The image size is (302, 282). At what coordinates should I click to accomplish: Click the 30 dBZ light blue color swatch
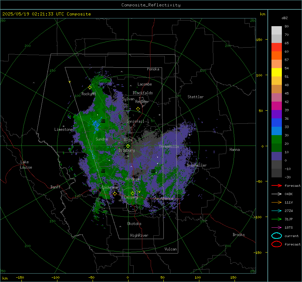(x=276, y=131)
